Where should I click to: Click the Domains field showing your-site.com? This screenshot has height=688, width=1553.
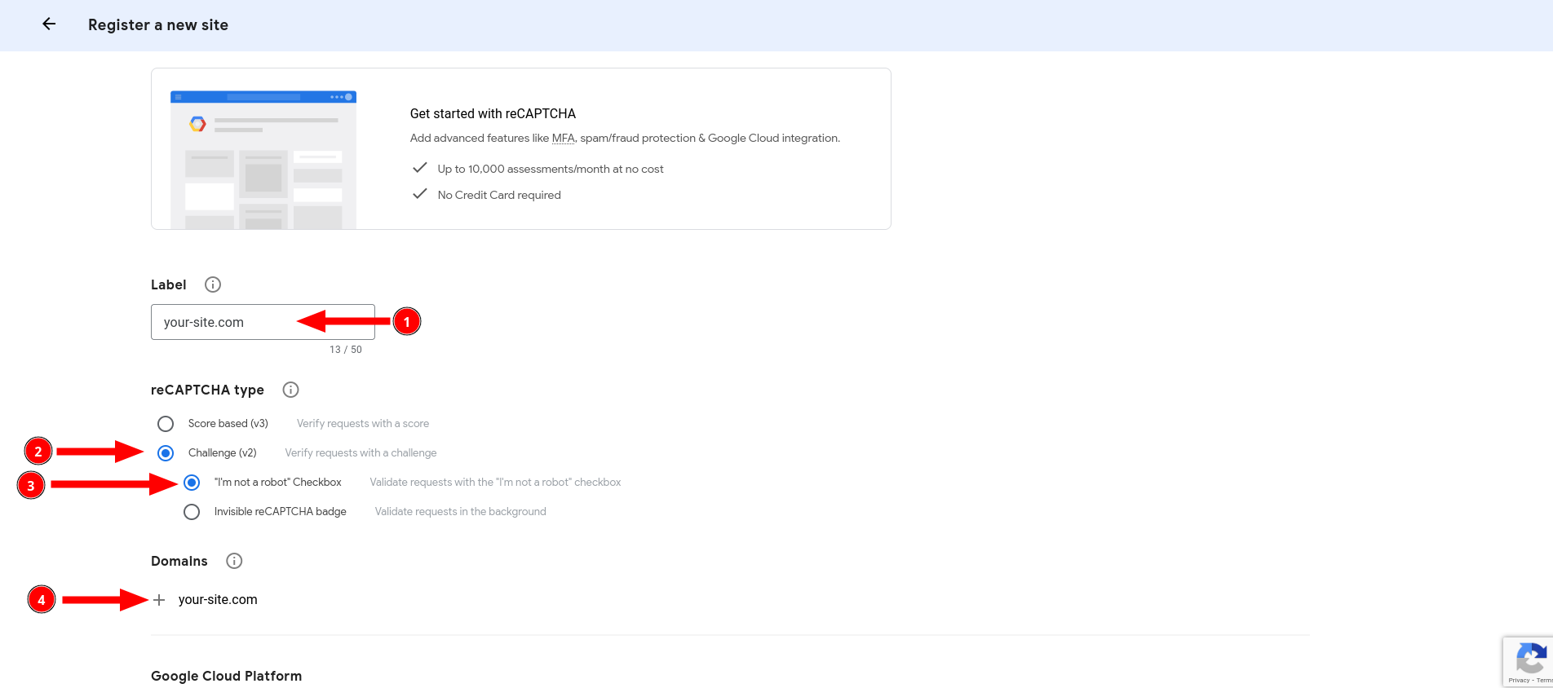(218, 600)
